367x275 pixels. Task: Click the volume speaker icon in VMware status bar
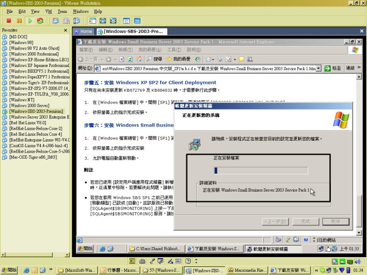tap(357, 262)
